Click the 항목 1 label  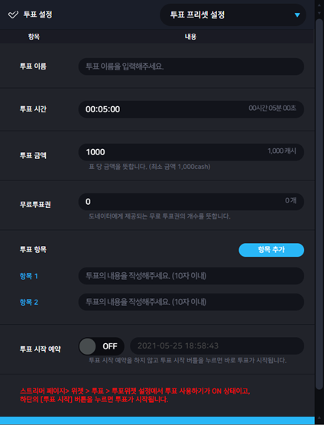[29, 276]
